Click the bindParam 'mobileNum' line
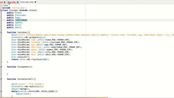This screenshot has height=98, width=174. 46,47
